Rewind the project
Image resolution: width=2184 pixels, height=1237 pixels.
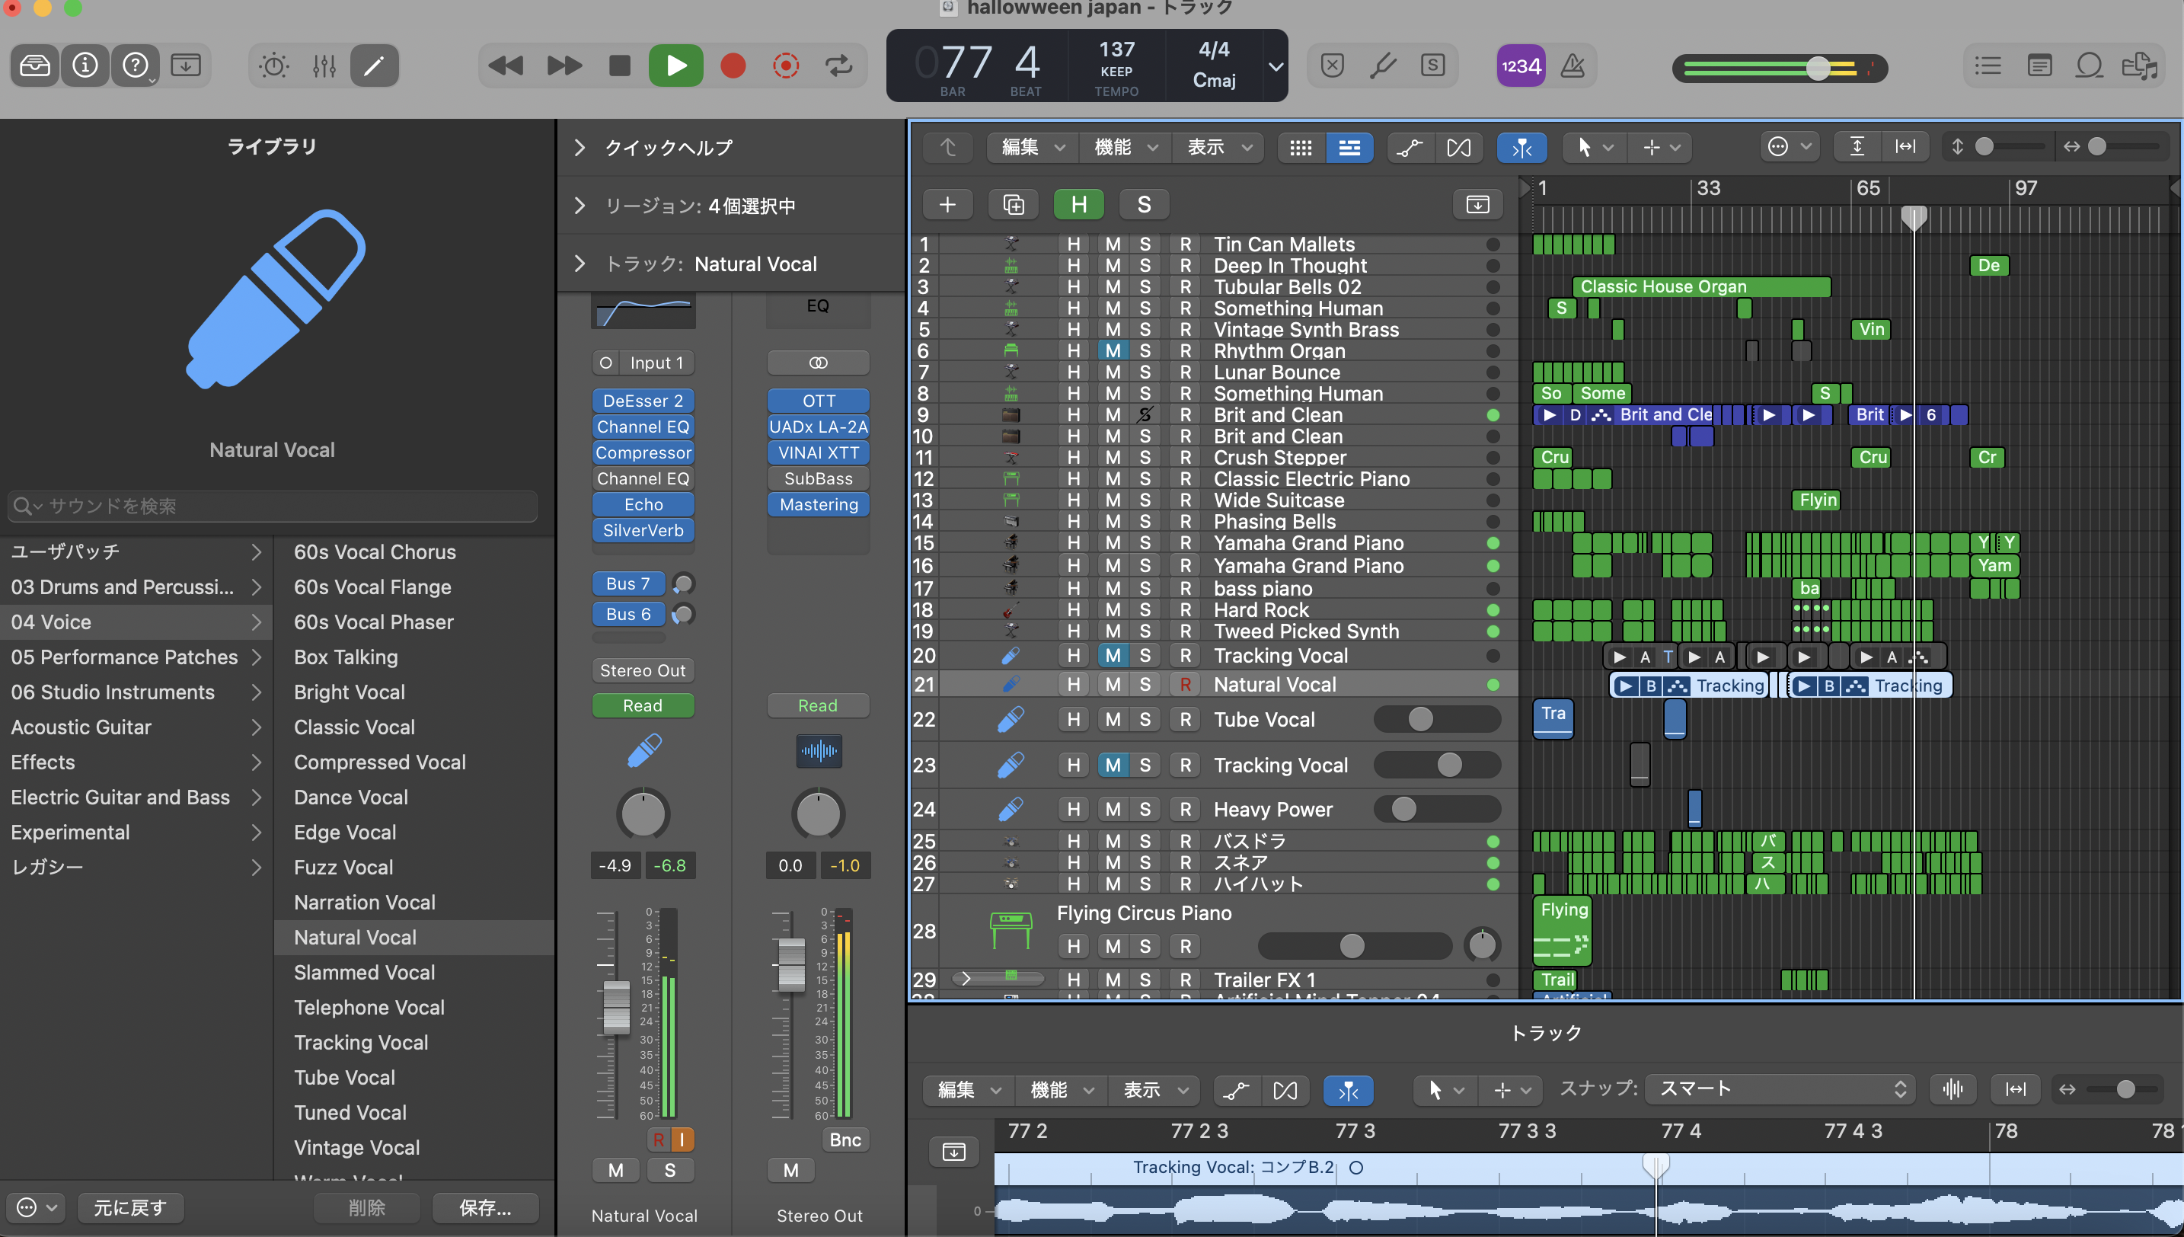click(x=506, y=66)
